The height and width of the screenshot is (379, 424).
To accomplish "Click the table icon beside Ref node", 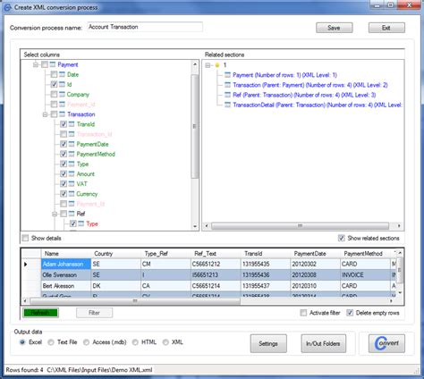I will (x=72, y=214).
